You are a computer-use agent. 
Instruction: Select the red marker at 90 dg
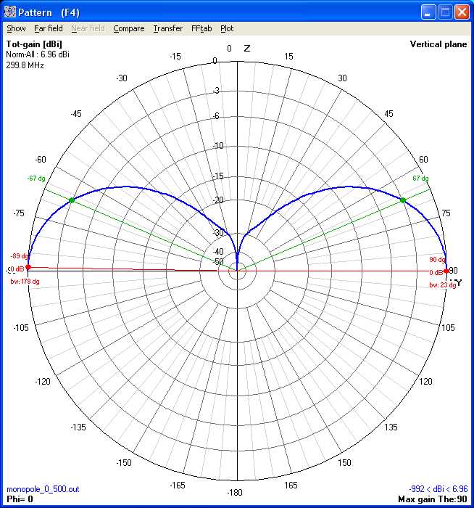pos(446,270)
